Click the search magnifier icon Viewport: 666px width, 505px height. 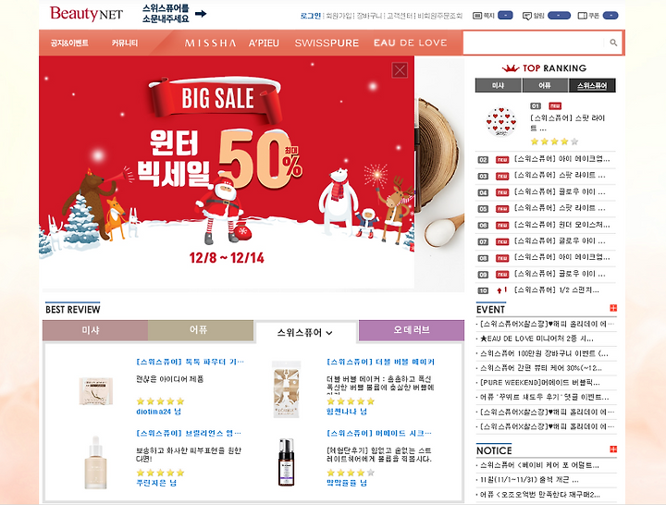click(x=613, y=43)
